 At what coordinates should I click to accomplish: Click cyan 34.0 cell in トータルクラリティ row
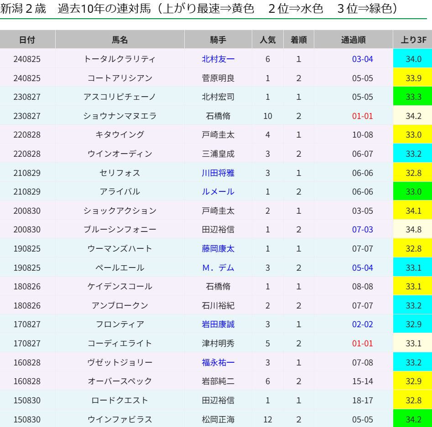pos(413,59)
